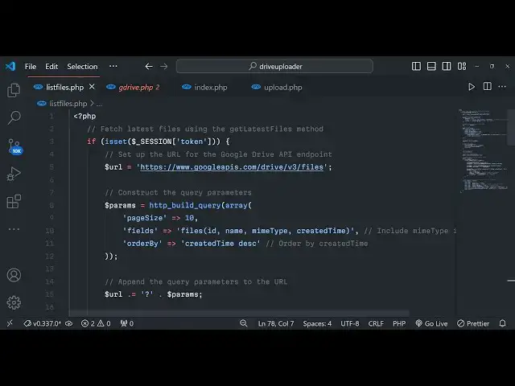This screenshot has width=515, height=386.
Task: Click 'orderBy' key on line 11
Action: (x=142, y=244)
